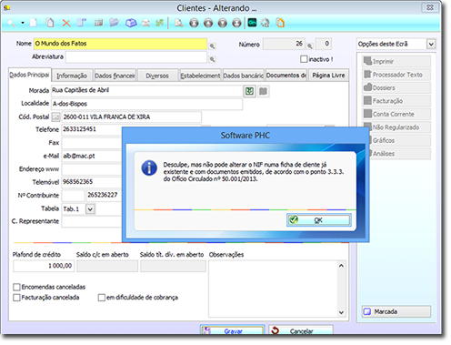The width and height of the screenshot is (451, 345).
Task: Click the red X delete icon in toolbar
Action: 66,23
